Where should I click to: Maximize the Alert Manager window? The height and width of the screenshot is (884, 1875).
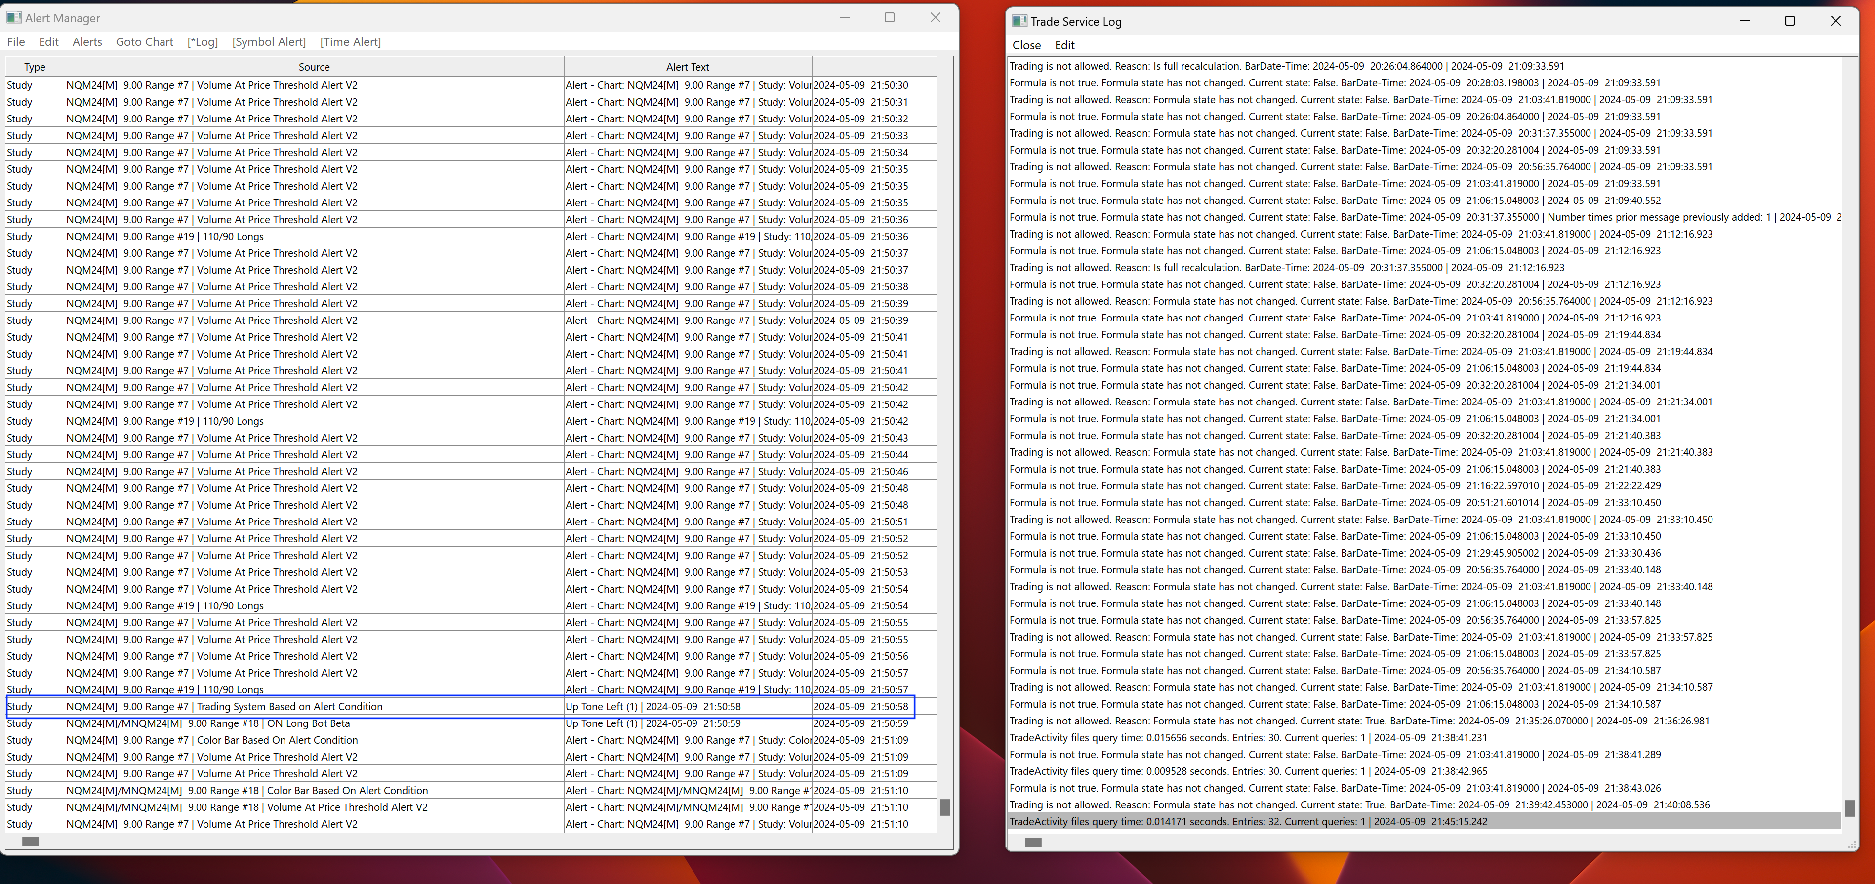click(x=889, y=17)
